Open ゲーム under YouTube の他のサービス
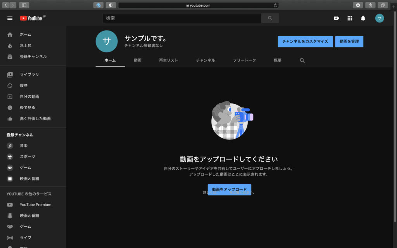The height and width of the screenshot is (248, 397). [33, 227]
